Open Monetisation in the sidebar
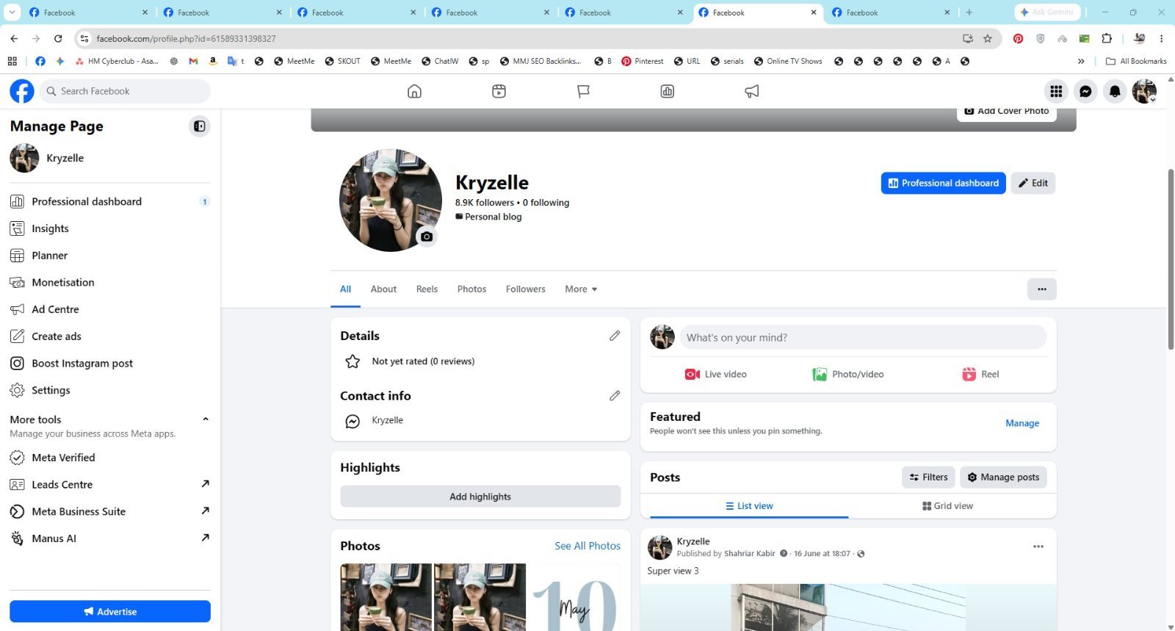This screenshot has height=631, width=1175. pos(110,282)
